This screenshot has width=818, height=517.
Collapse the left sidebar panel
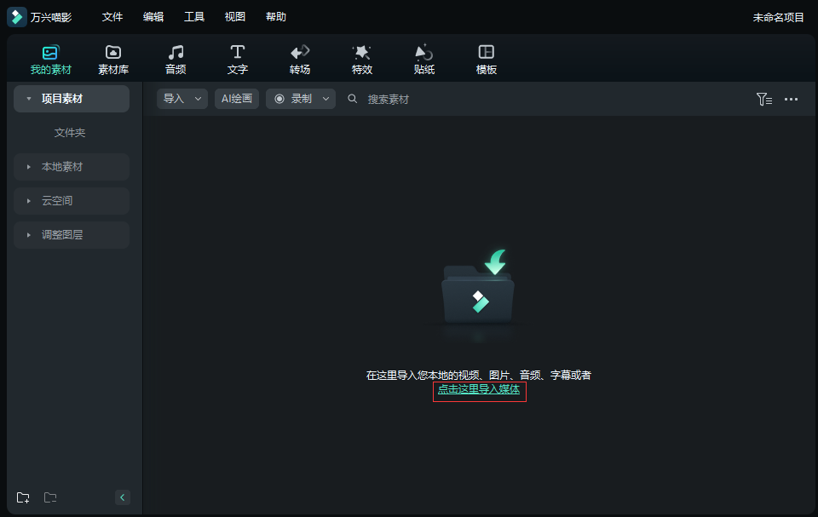coord(122,497)
